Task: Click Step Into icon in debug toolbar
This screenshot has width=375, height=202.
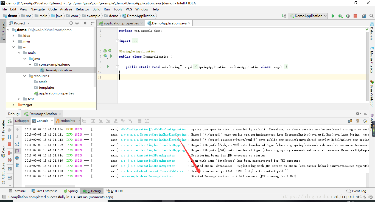Action: [x=101, y=121]
